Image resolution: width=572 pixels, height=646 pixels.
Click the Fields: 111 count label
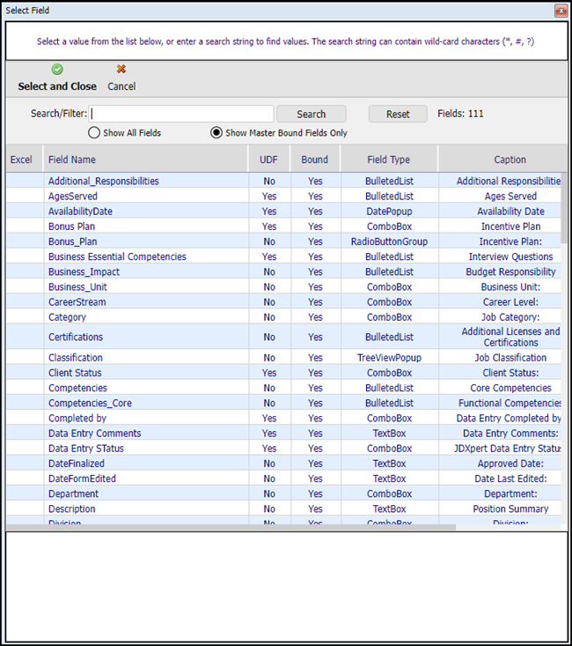pos(460,114)
